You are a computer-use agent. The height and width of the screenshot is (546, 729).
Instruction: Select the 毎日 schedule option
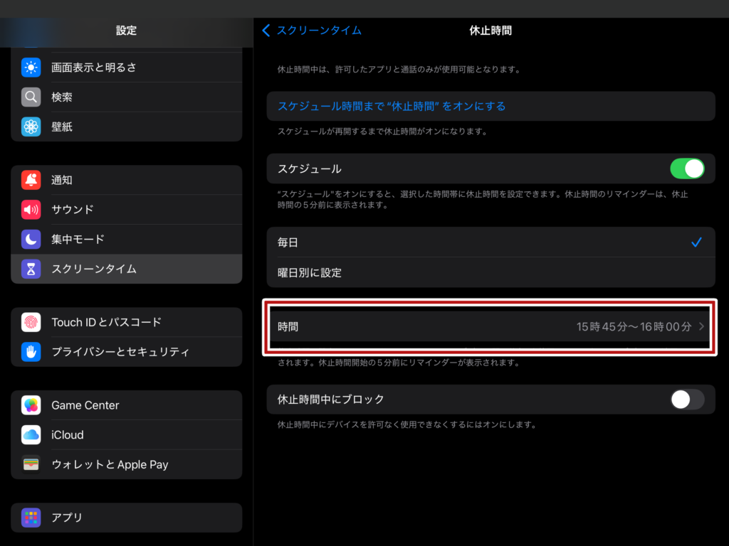point(490,242)
